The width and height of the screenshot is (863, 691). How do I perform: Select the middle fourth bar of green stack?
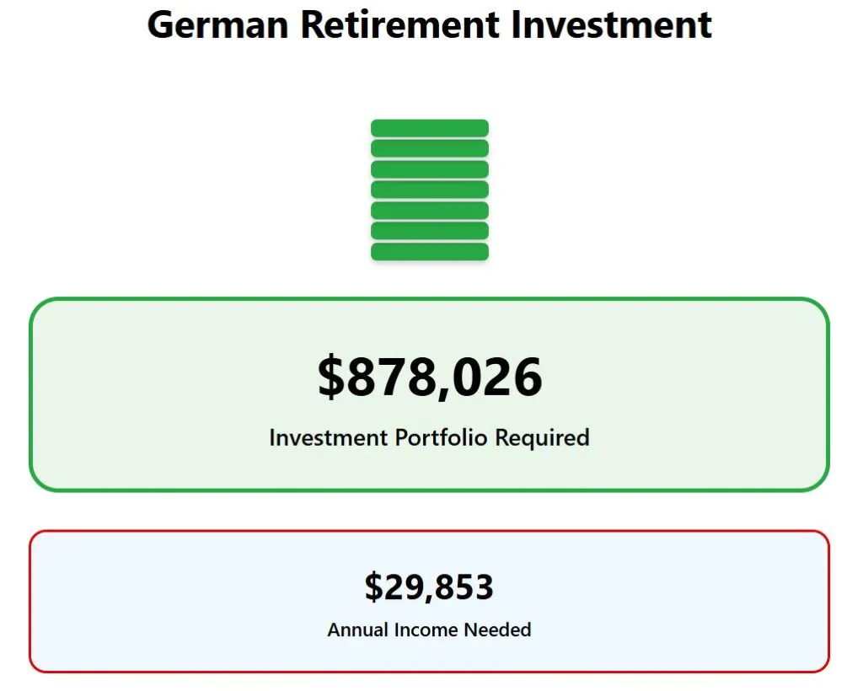point(430,190)
